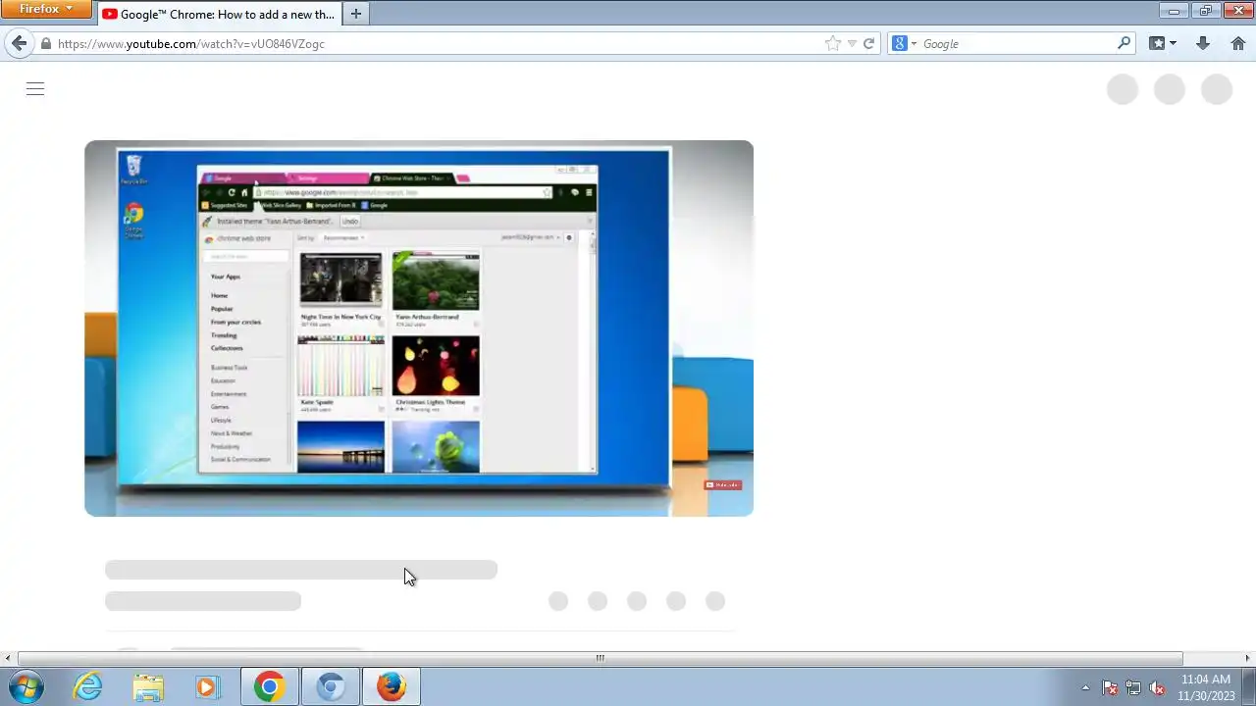Show hidden system tray icons
This screenshot has width=1256, height=706.
[1085, 687]
